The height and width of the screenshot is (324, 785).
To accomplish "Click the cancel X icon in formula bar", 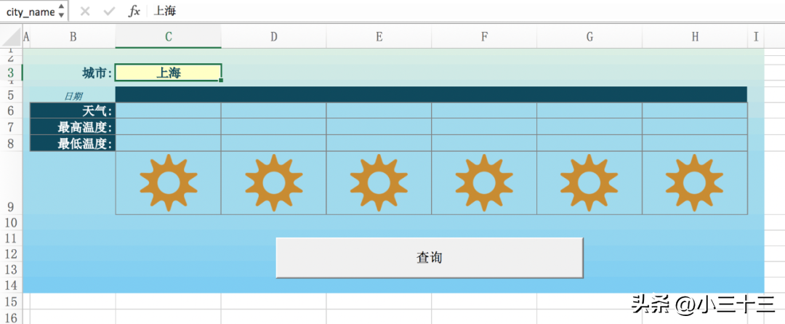I will click(85, 12).
